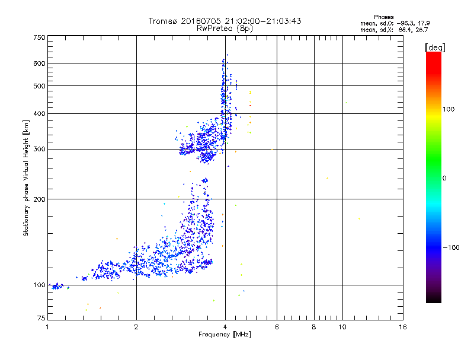Click the '[deg]' colorbar unit label

tap(435, 47)
